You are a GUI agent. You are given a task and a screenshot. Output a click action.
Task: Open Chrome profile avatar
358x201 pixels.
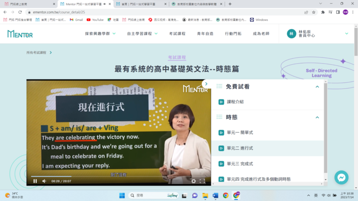(345, 12)
